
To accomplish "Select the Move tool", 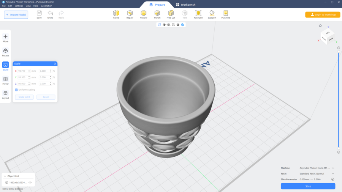I will [5, 38].
